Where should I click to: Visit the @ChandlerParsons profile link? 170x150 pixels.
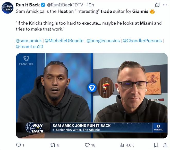[x=142, y=41]
